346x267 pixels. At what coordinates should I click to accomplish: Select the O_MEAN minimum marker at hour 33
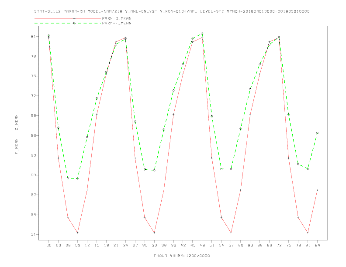154,233
